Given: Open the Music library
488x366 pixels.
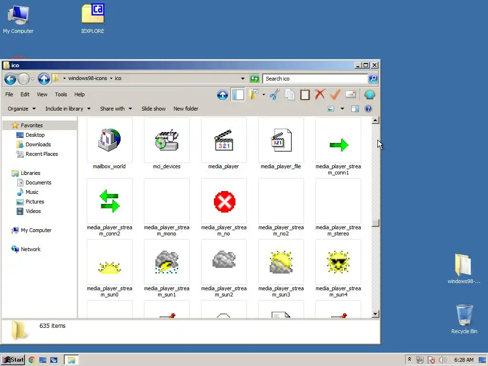Looking at the screenshot, I should point(32,193).
